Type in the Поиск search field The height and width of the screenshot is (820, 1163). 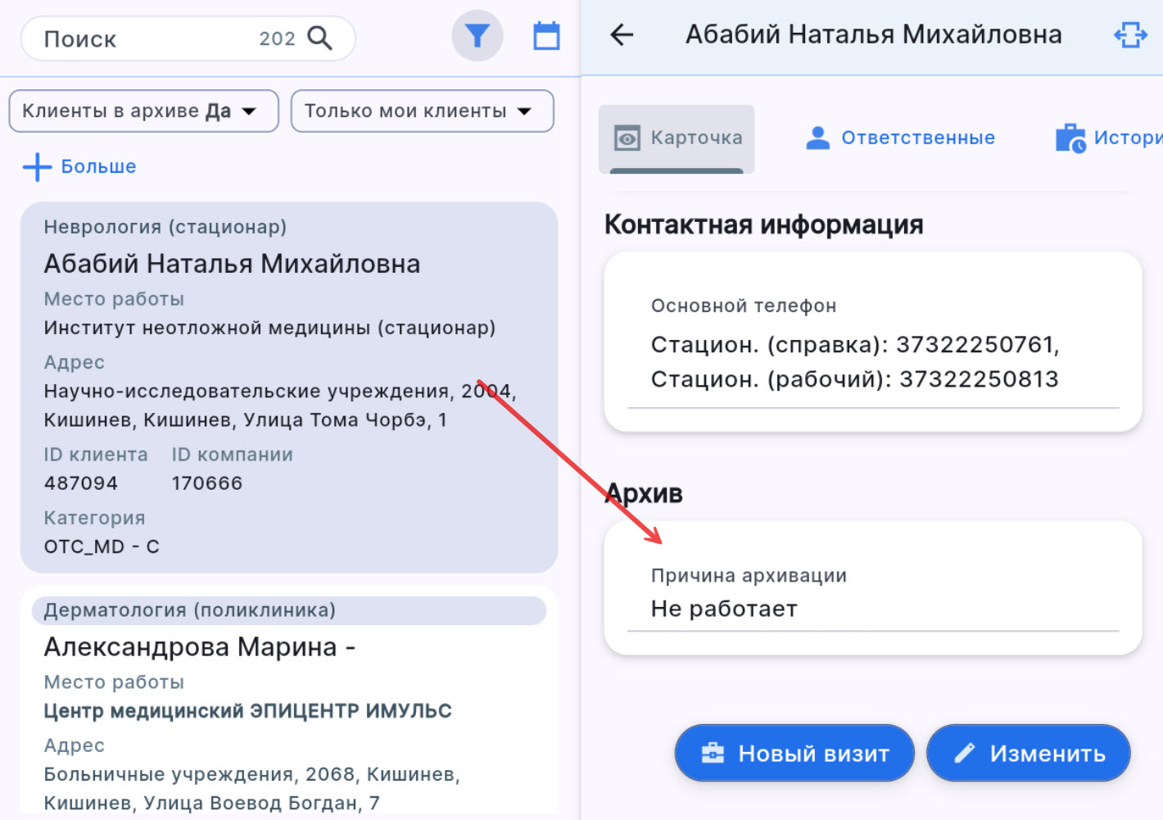(x=147, y=39)
